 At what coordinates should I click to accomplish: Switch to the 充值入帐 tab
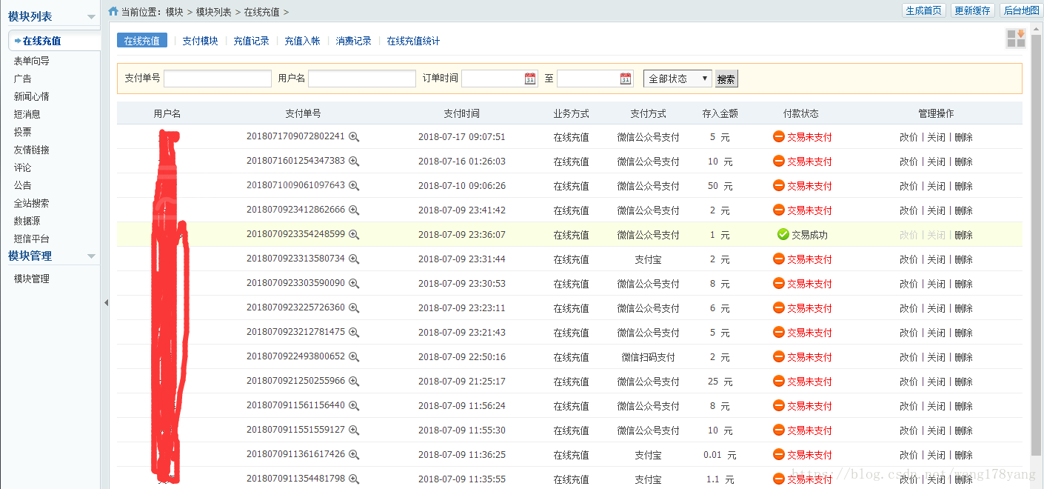coord(302,41)
